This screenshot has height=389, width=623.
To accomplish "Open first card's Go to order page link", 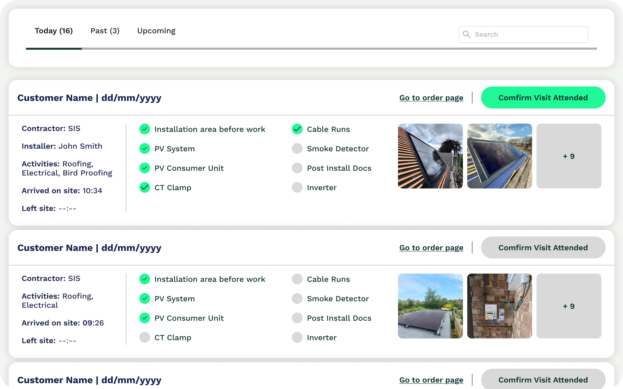I will [431, 98].
